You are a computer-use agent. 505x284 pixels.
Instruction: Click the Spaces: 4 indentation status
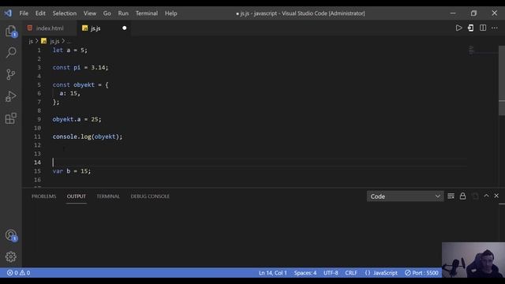[305, 273]
